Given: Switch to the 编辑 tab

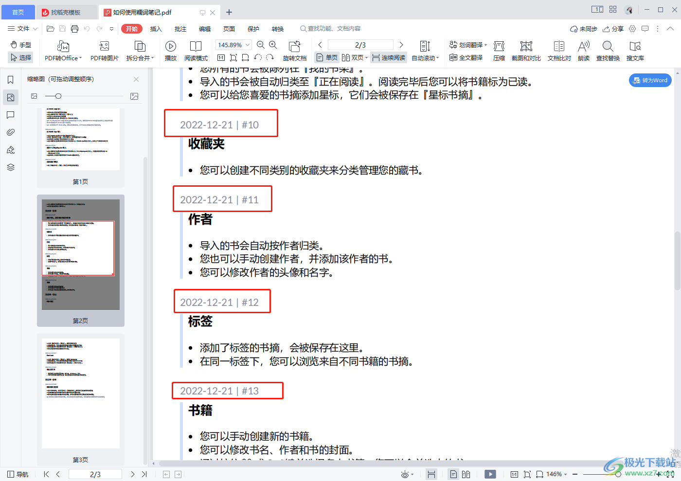Looking at the screenshot, I should click(x=205, y=29).
